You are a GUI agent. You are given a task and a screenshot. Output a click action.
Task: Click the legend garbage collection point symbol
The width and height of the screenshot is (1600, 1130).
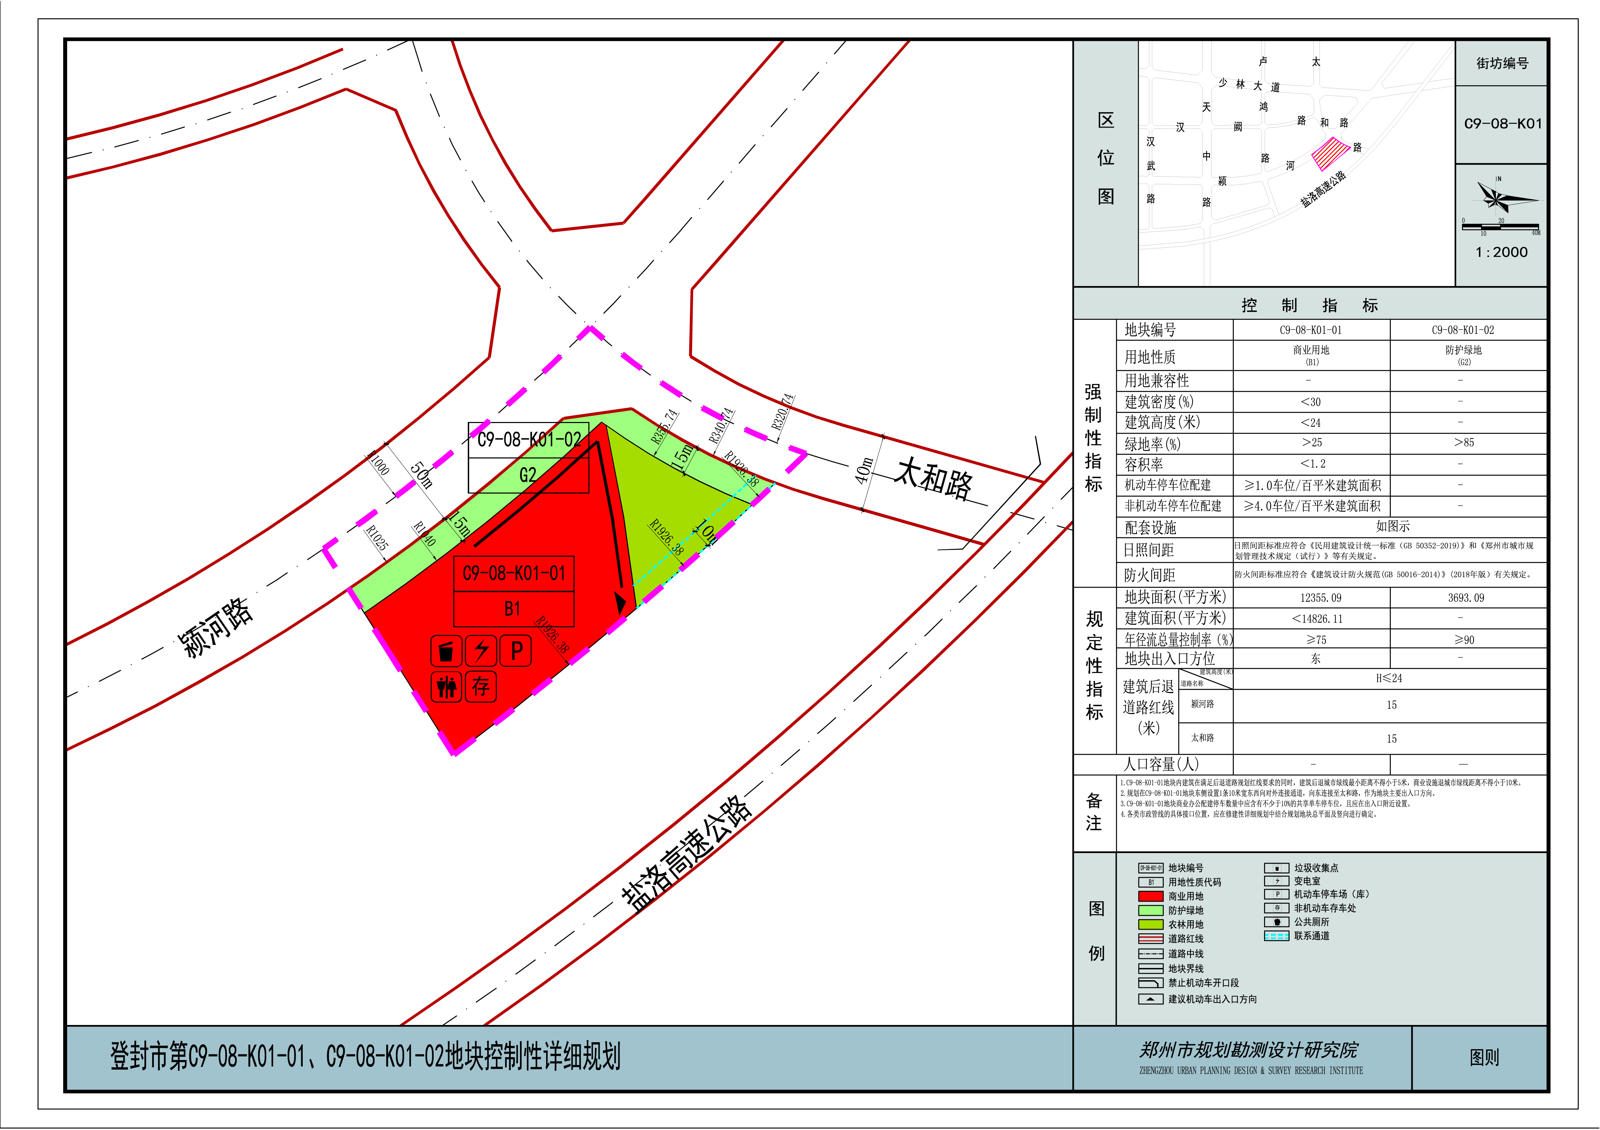[x=1277, y=868]
